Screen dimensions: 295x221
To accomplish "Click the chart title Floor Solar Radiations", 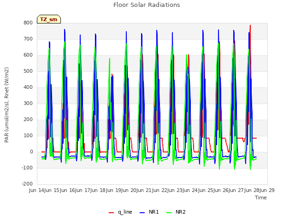I will [147, 5].
